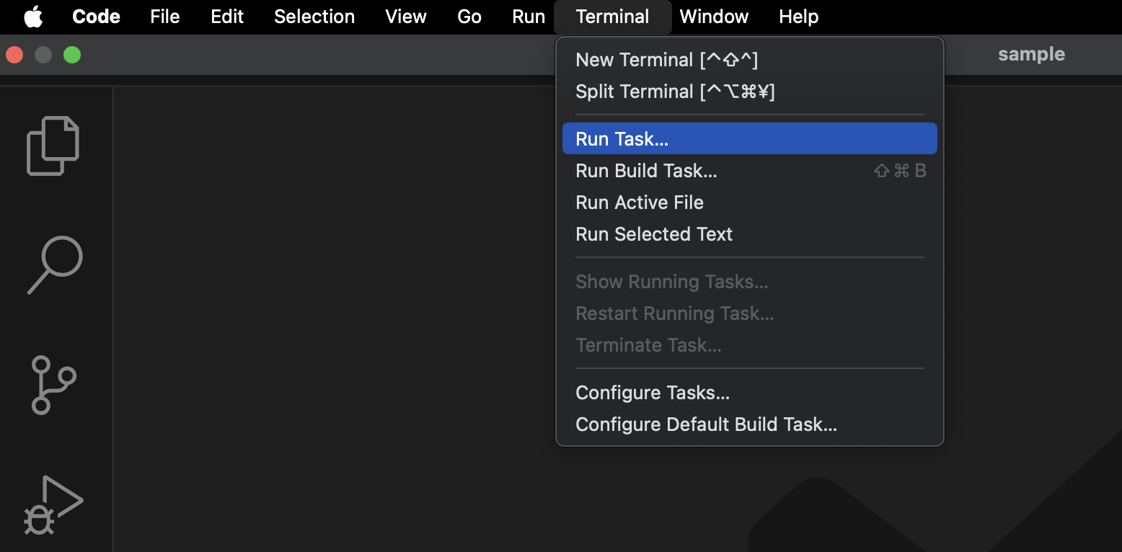This screenshot has width=1122, height=552.
Task: Open the Apple menu
Action: [32, 16]
